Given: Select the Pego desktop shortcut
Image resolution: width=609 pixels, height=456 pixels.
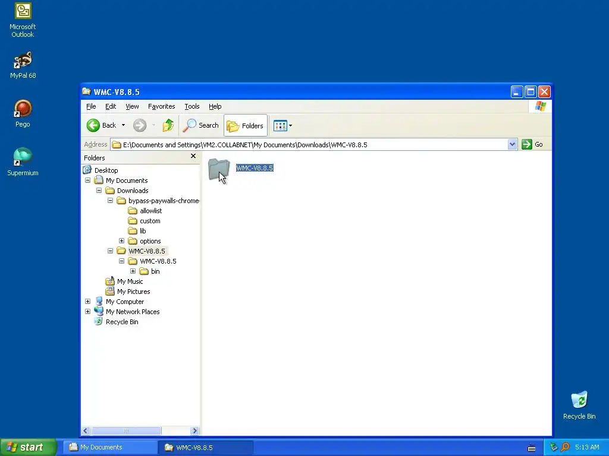Looking at the screenshot, I should 23,113.
